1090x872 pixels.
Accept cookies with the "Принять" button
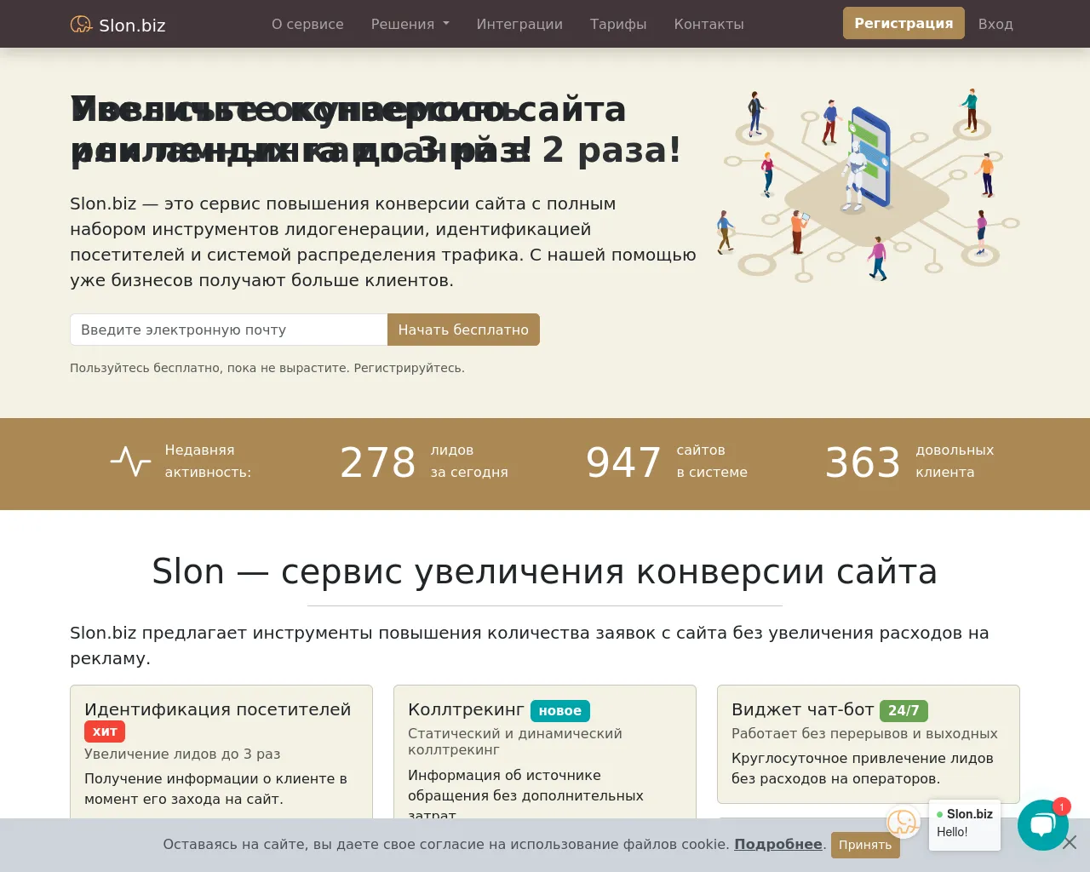[x=865, y=845]
